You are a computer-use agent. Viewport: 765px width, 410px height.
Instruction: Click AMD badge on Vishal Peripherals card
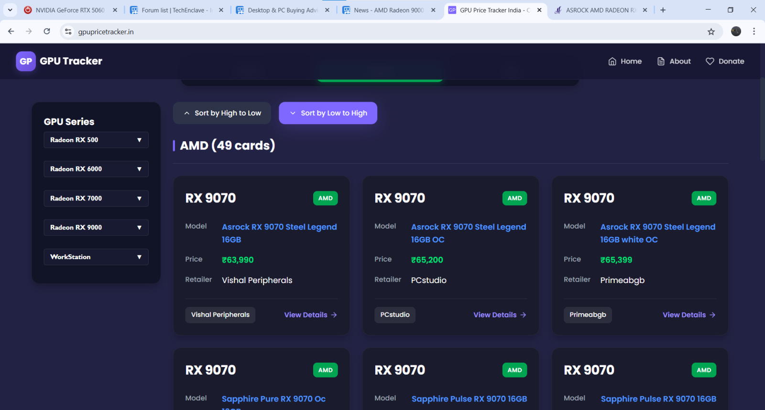pyautogui.click(x=326, y=198)
